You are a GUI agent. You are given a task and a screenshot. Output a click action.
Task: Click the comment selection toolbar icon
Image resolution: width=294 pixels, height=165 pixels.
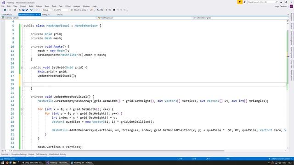point(107,10)
